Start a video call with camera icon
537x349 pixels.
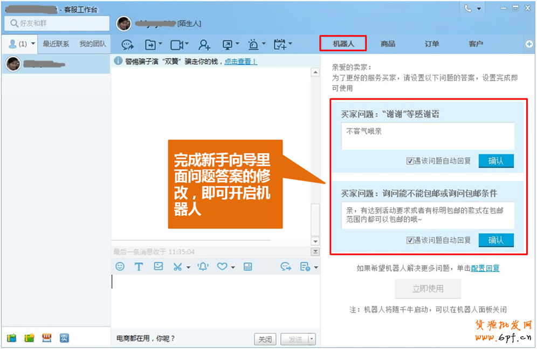[176, 44]
